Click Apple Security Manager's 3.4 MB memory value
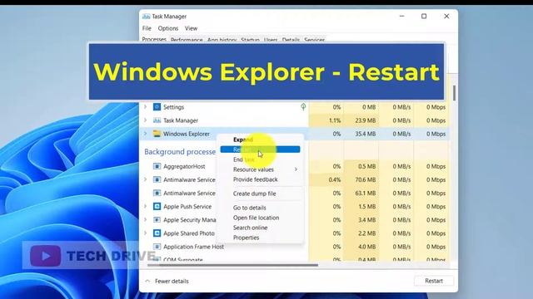Screen dimensions: 533x299 pos(366,220)
